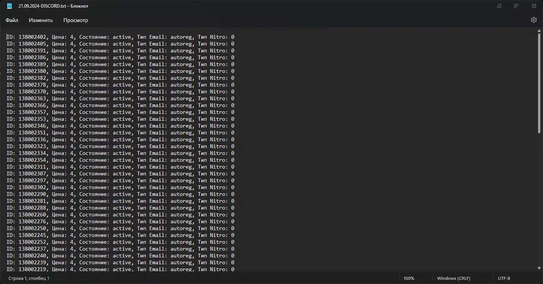Click the line with ID 138002297

120,180
